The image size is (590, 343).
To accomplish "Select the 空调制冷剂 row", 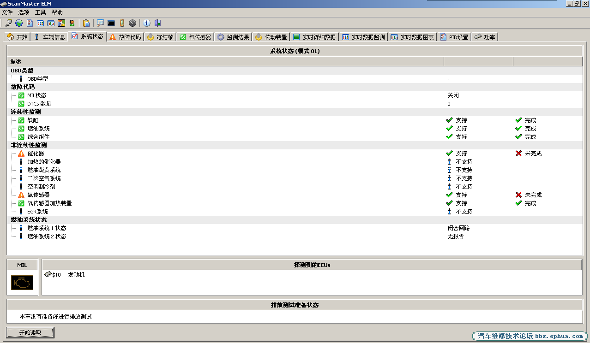I will point(295,187).
